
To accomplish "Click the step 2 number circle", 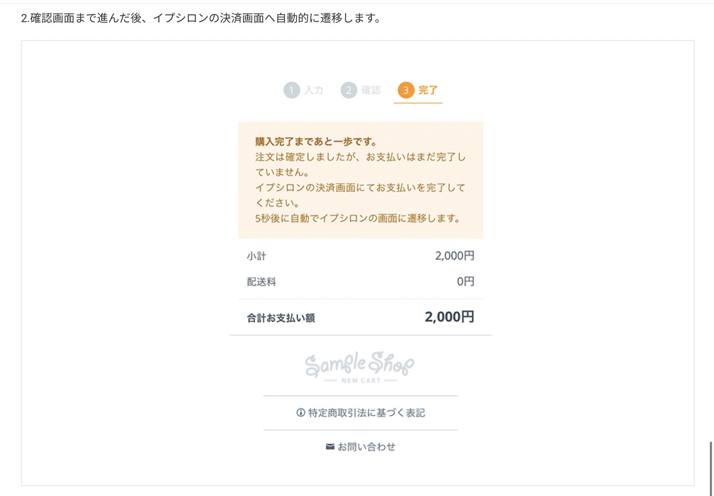I will point(349,90).
